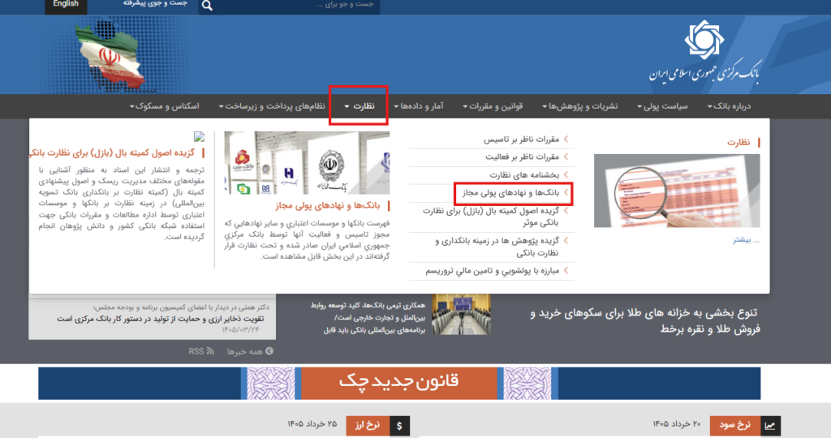
Task: Expand the آمار و داده‌ها menu
Action: [419, 106]
